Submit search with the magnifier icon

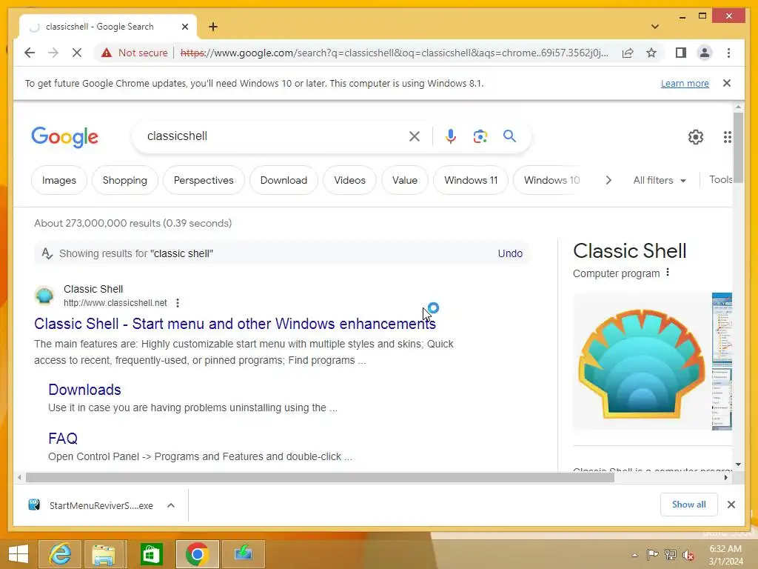click(x=509, y=136)
